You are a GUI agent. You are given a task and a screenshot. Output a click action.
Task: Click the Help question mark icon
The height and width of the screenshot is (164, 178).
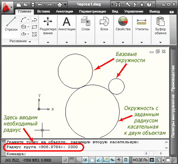tap(149, 4)
